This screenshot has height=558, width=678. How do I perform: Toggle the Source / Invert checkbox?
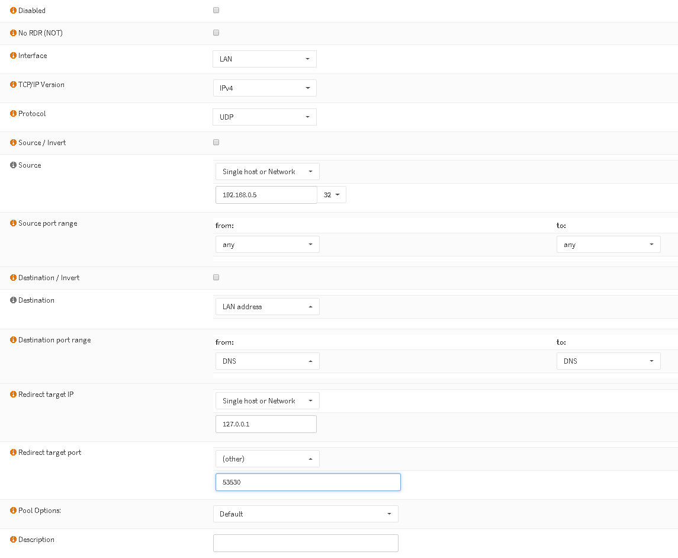click(x=216, y=142)
